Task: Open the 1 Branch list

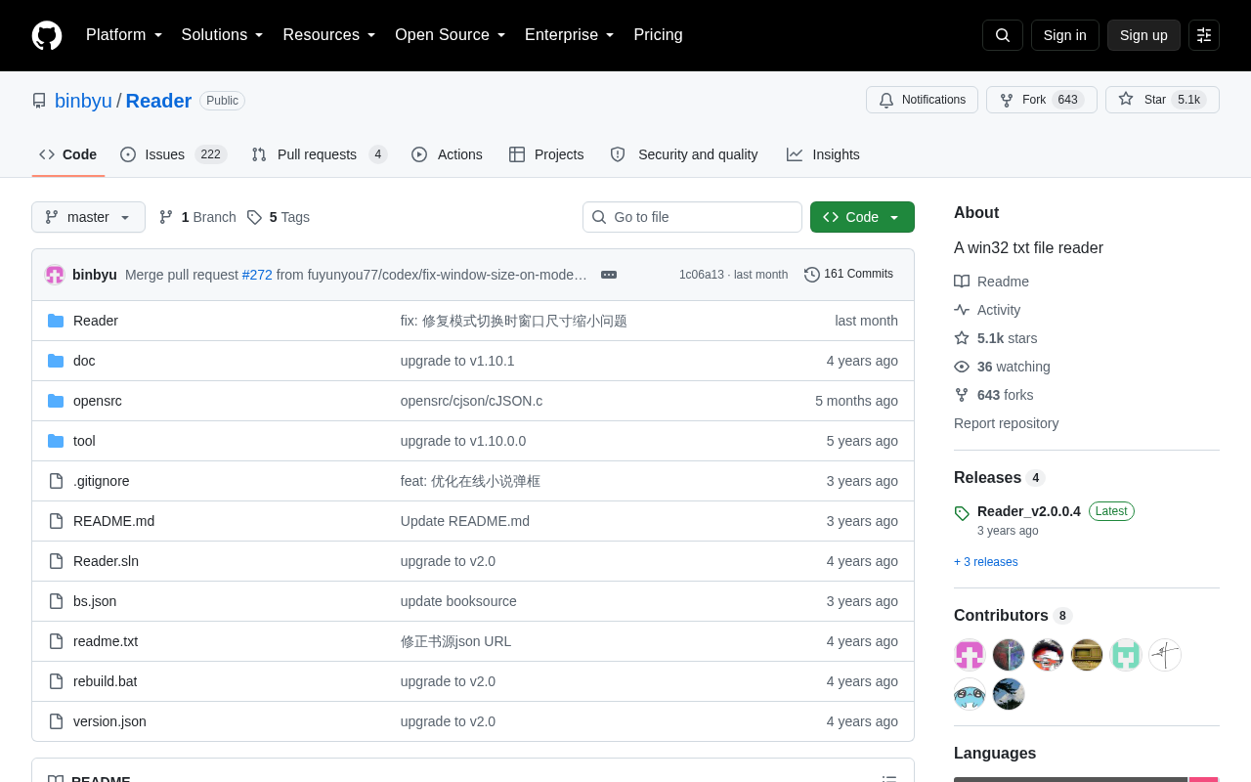Action: pyautogui.click(x=197, y=217)
